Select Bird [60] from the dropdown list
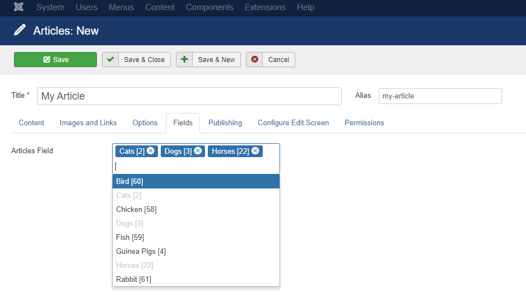 [x=196, y=181]
